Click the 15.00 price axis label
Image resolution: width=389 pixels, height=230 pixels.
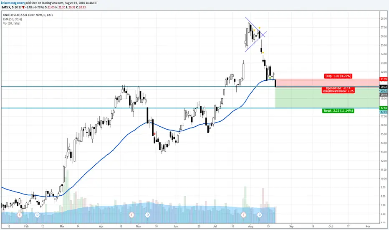tap(384, 134)
